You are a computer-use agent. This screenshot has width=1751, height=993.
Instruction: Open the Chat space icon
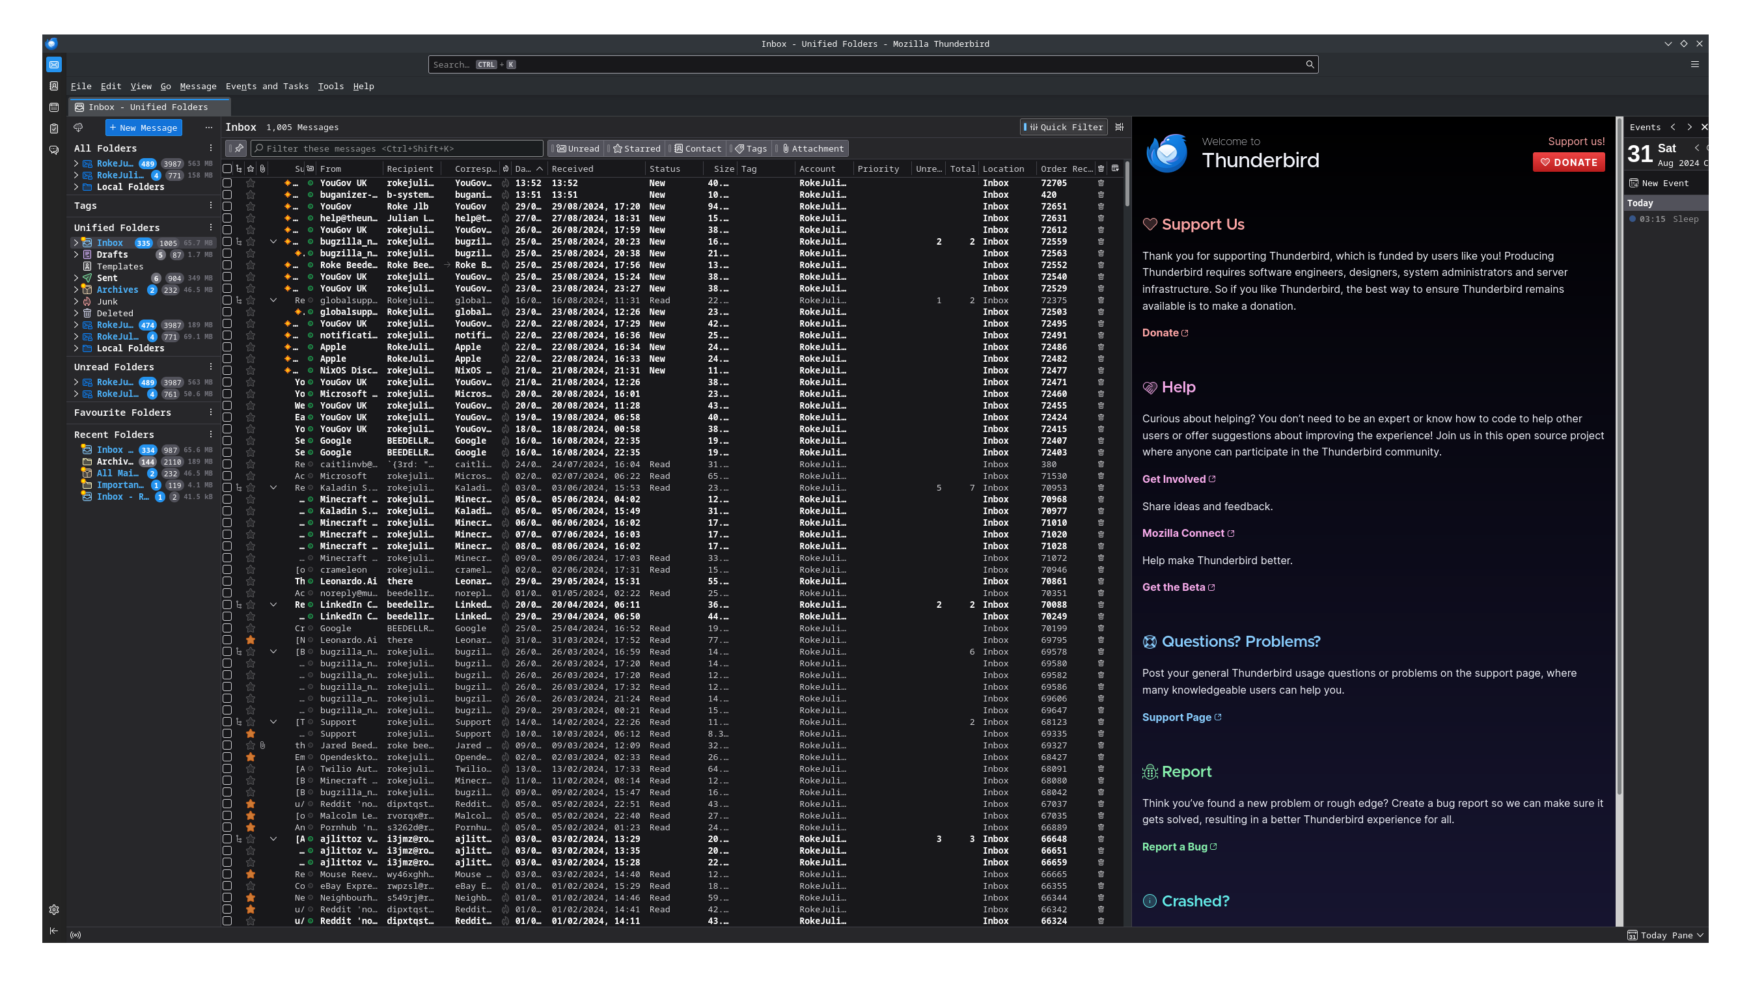[x=54, y=150]
